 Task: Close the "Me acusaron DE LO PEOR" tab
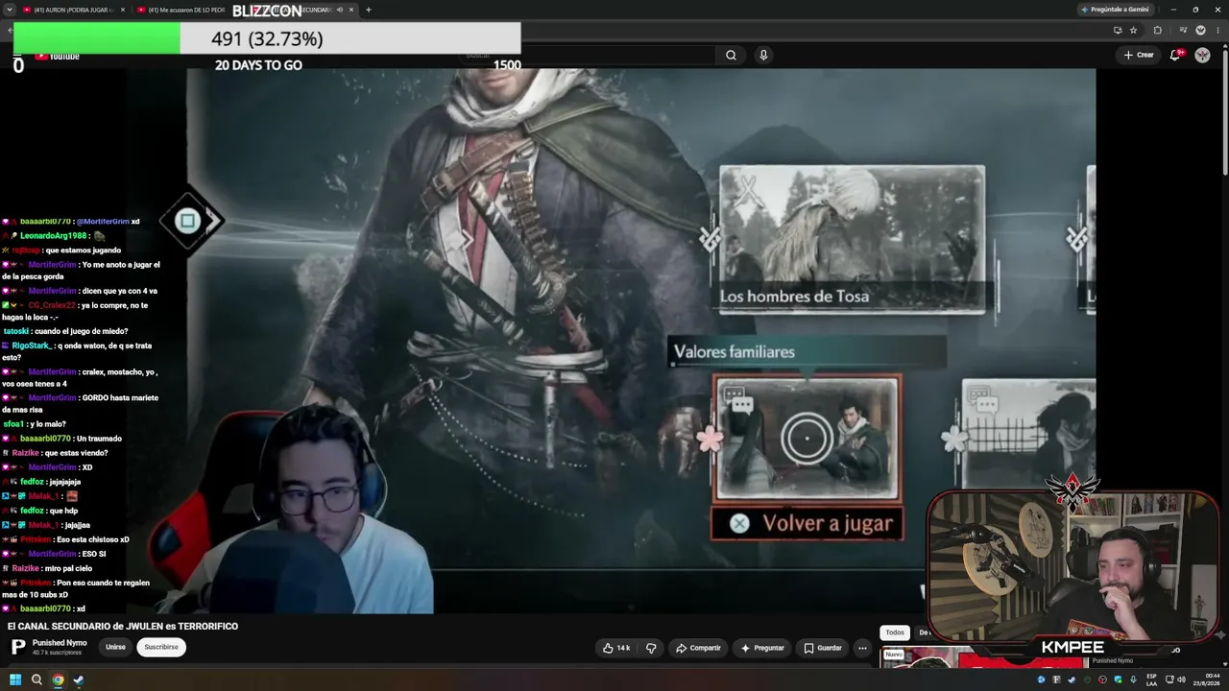click(238, 10)
